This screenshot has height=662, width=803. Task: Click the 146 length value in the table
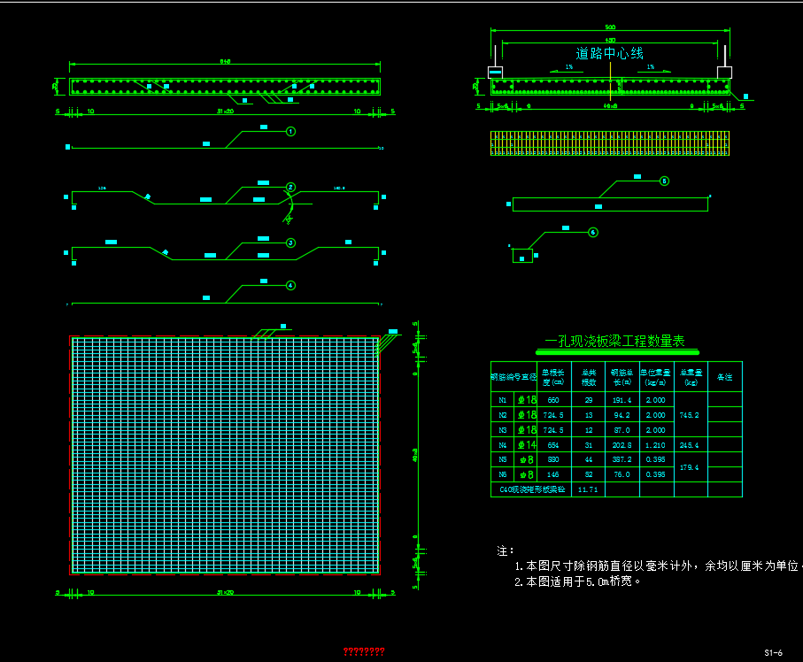click(553, 474)
